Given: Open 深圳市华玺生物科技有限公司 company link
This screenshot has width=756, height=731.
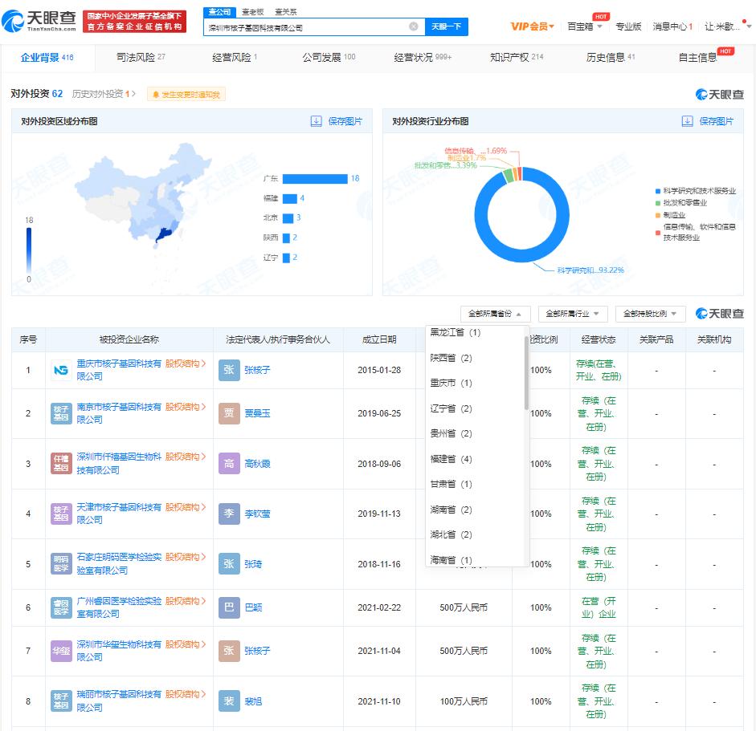Looking at the screenshot, I should 119,651.
